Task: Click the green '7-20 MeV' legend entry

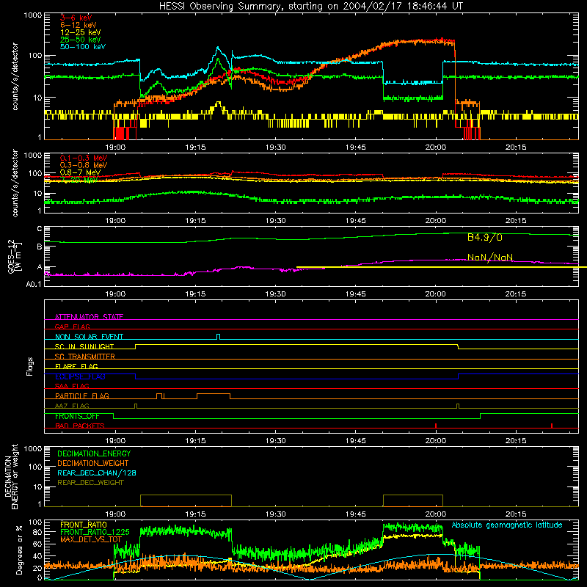Action: [79, 180]
